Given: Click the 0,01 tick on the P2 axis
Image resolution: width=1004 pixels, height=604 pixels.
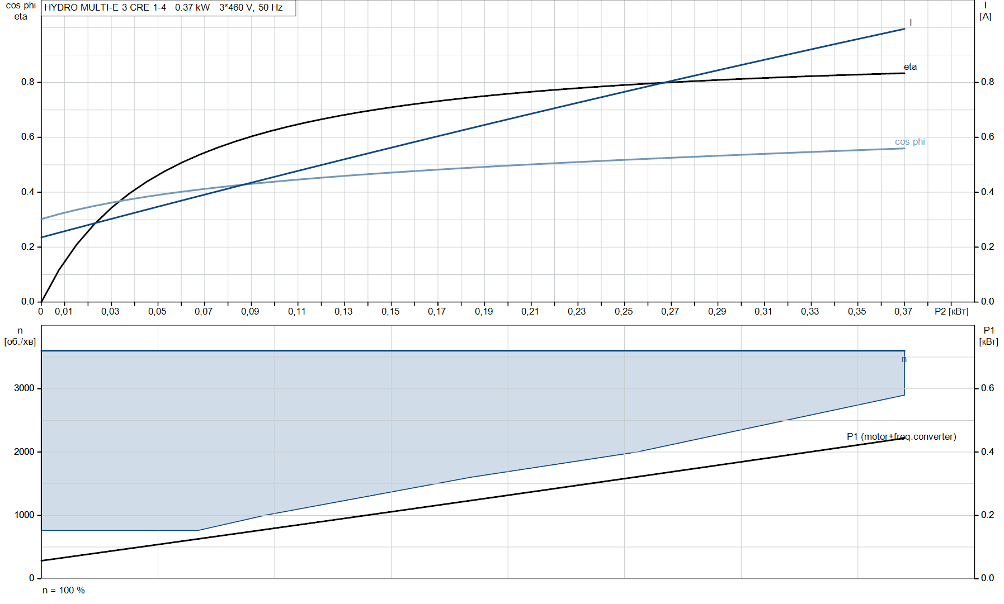Looking at the screenshot, I should tap(63, 311).
